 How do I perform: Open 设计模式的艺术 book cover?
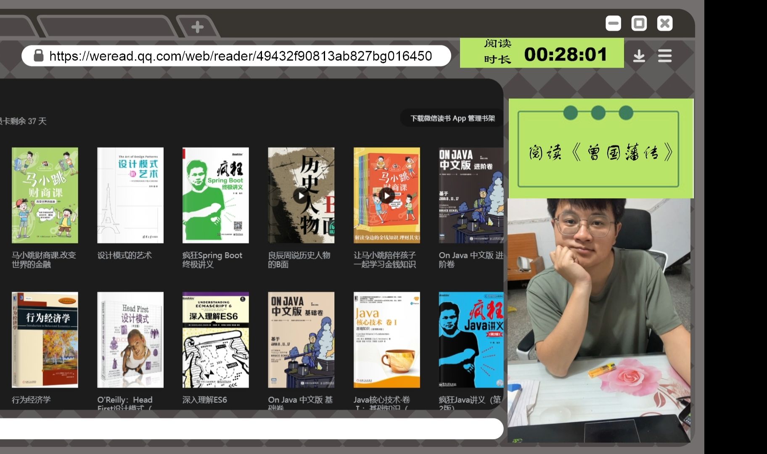tap(130, 195)
